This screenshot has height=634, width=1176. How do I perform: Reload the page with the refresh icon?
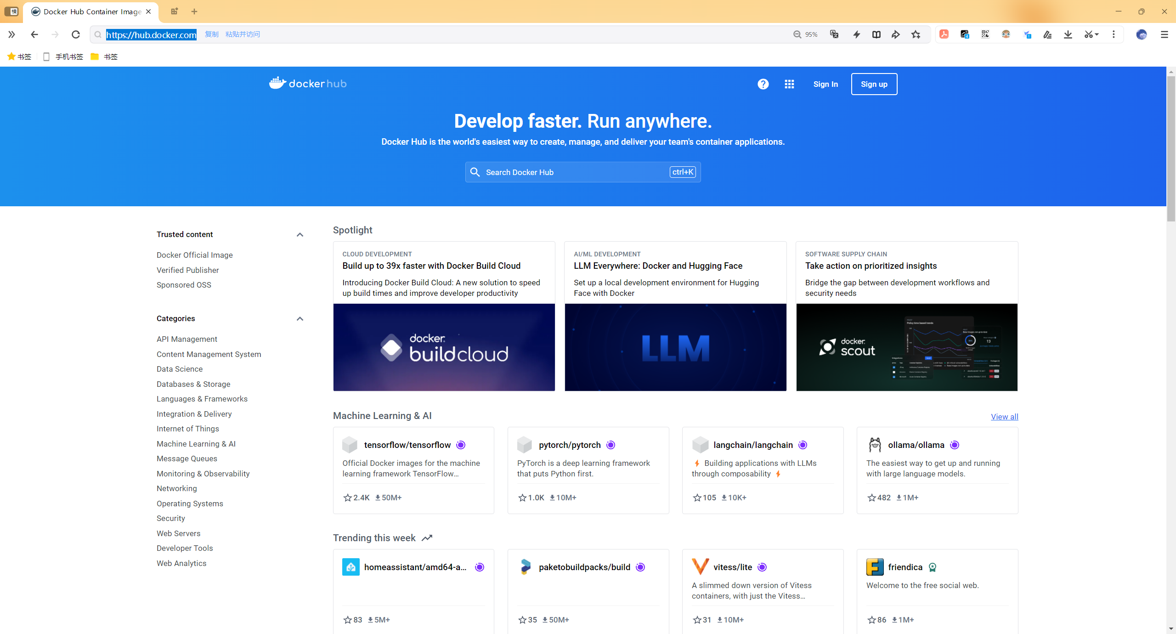tap(76, 34)
